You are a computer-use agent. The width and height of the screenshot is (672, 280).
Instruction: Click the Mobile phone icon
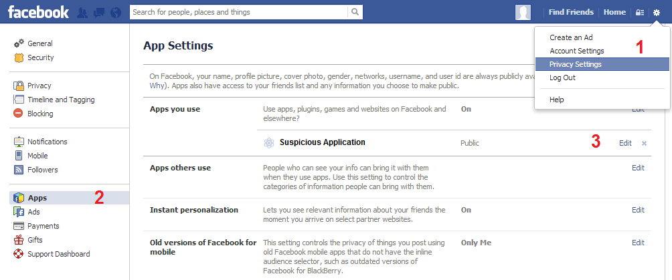pos(19,156)
